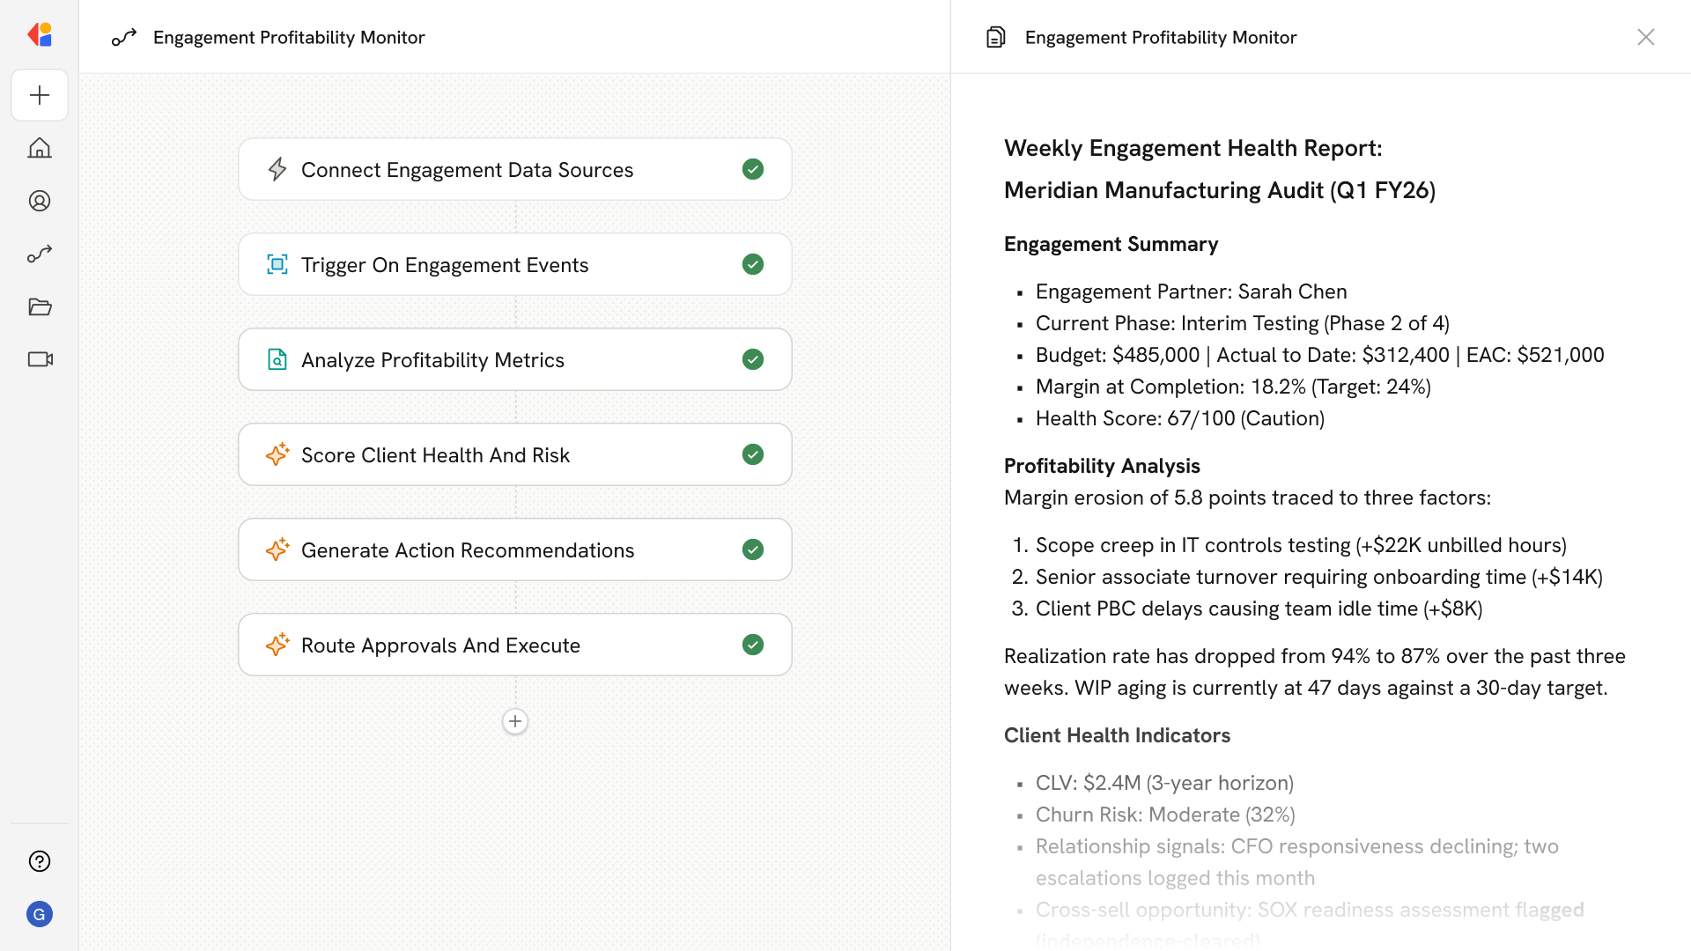Open the profile icon in sidebar
The image size is (1691, 951).
[x=40, y=201]
